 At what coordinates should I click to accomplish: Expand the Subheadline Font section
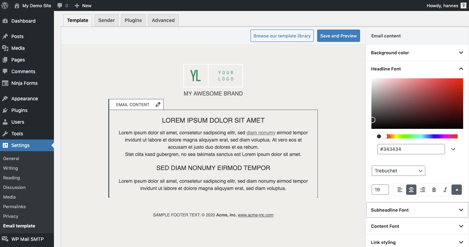pos(417,210)
